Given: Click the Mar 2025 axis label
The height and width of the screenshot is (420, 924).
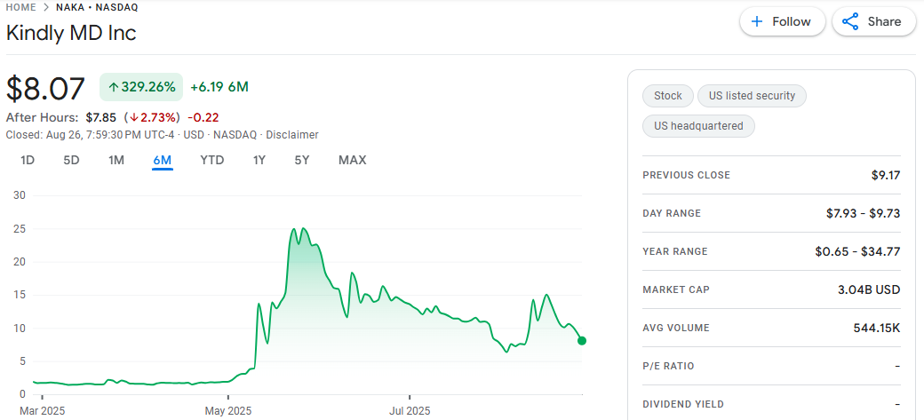Looking at the screenshot, I should pyautogui.click(x=43, y=410).
